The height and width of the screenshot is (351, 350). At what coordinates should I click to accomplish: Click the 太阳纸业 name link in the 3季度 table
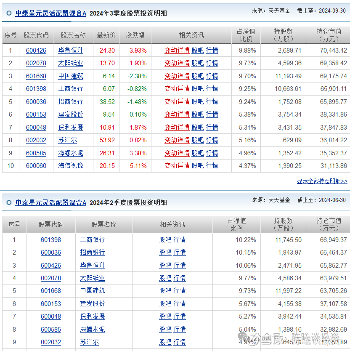pyautogui.click(x=71, y=63)
